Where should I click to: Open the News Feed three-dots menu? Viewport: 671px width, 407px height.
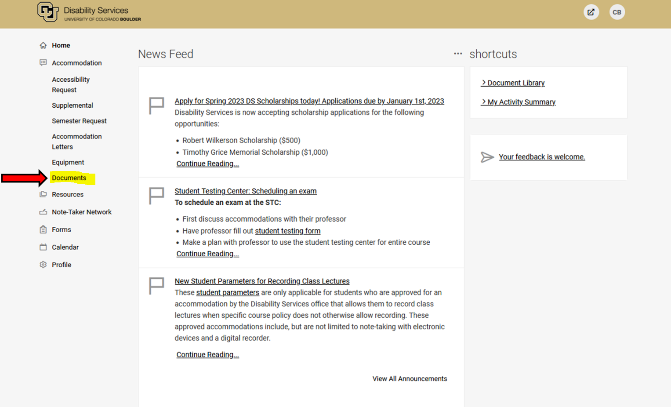click(458, 54)
